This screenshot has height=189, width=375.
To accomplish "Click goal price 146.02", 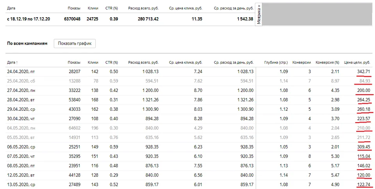I will [364, 166].
